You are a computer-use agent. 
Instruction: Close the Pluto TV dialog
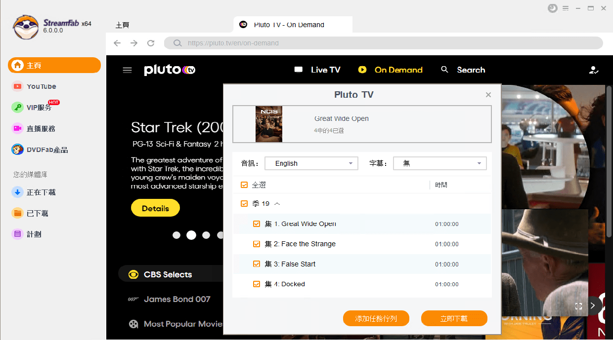click(x=488, y=95)
